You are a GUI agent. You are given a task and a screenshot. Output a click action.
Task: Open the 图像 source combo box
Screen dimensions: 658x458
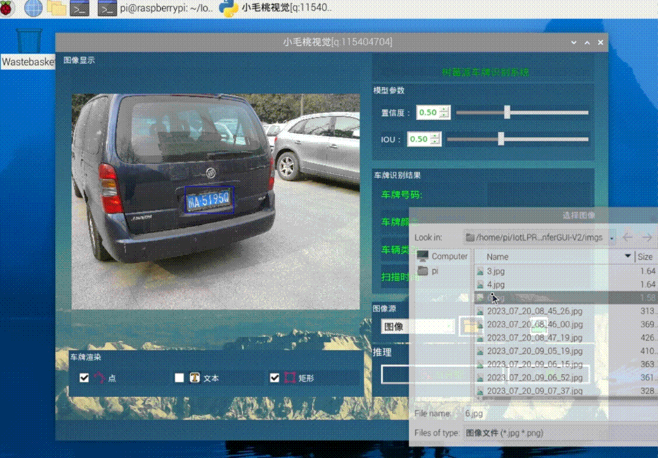click(417, 326)
